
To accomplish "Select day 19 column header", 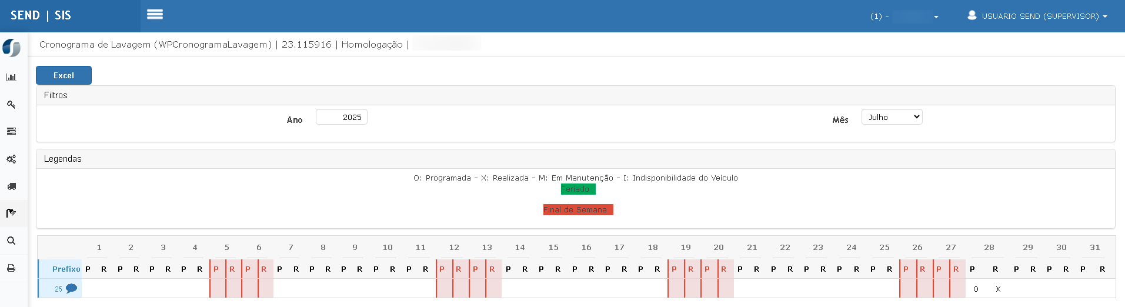I will point(686,248).
